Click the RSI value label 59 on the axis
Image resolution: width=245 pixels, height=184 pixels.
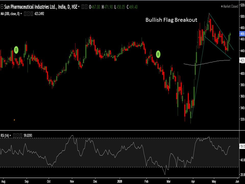click(x=242, y=146)
